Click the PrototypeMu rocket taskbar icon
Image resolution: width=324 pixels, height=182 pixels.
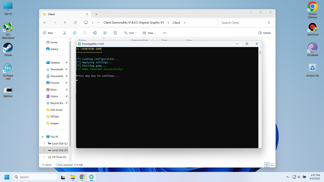pos(91,177)
